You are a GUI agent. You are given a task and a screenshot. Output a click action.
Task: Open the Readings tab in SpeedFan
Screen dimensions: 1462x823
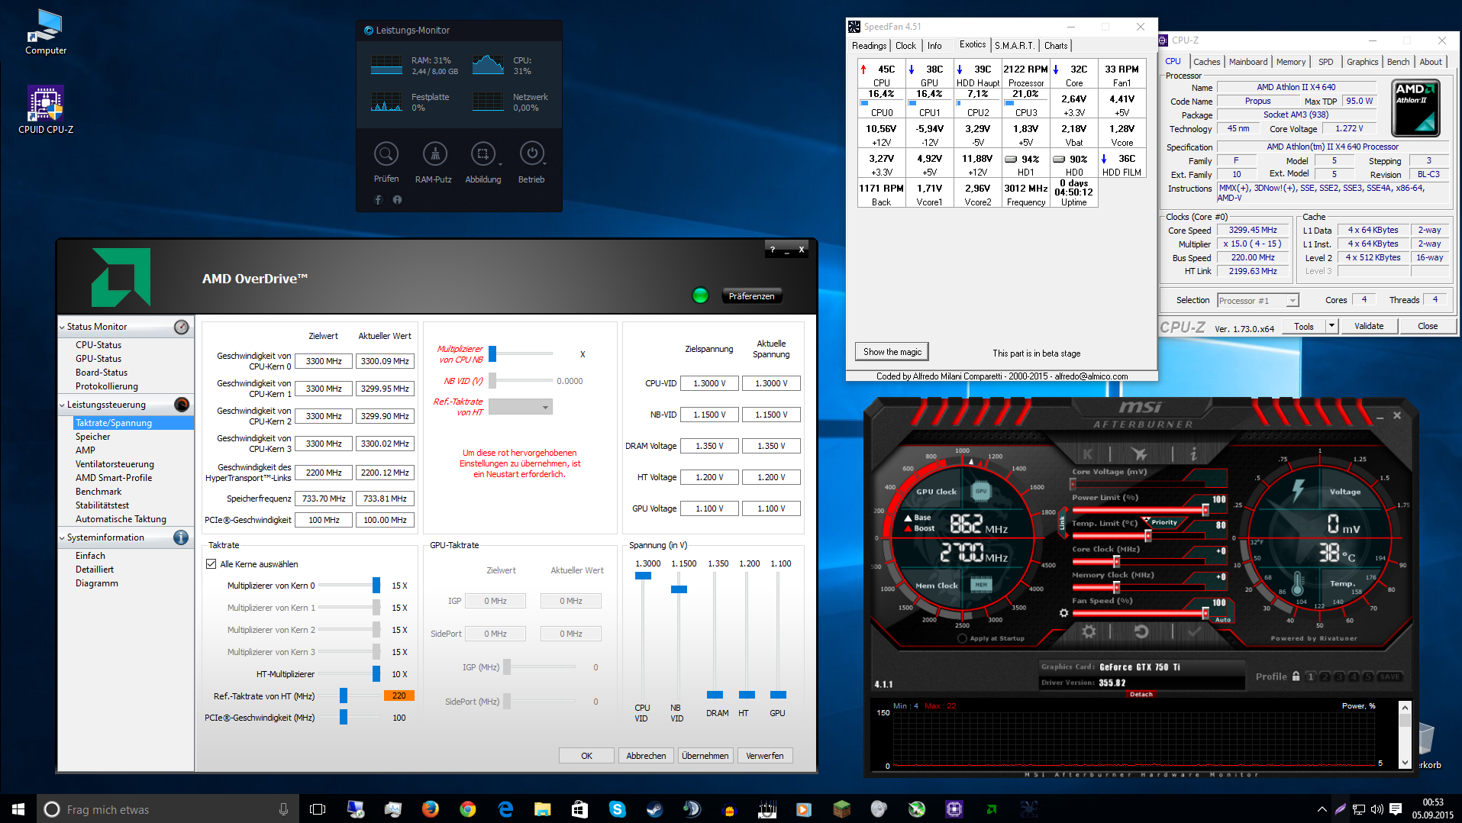click(870, 46)
